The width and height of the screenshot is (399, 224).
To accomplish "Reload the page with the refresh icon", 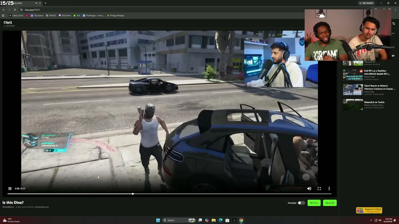I will click(x=15, y=10).
